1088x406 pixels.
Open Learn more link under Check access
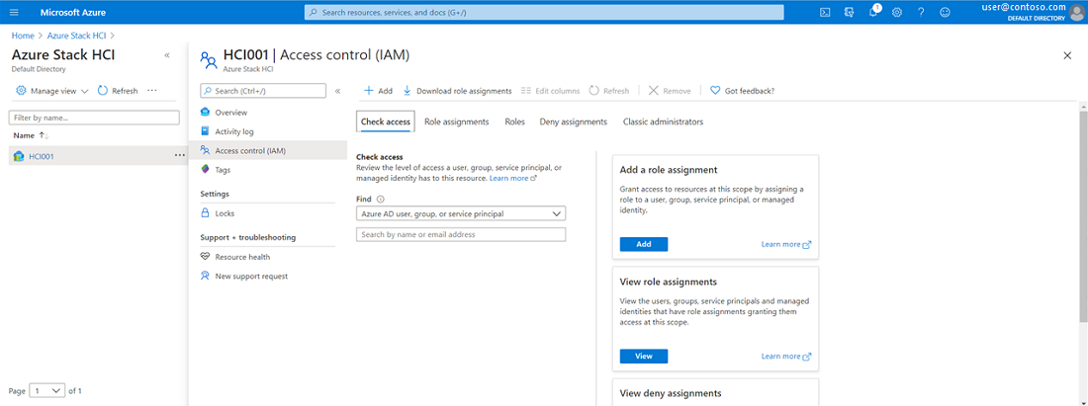(512, 178)
